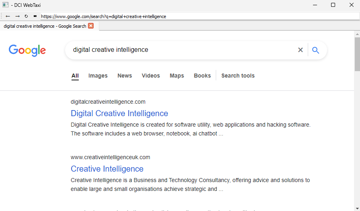Switch to the Images results tab
Screen dimensions: 360x211
[98, 76]
